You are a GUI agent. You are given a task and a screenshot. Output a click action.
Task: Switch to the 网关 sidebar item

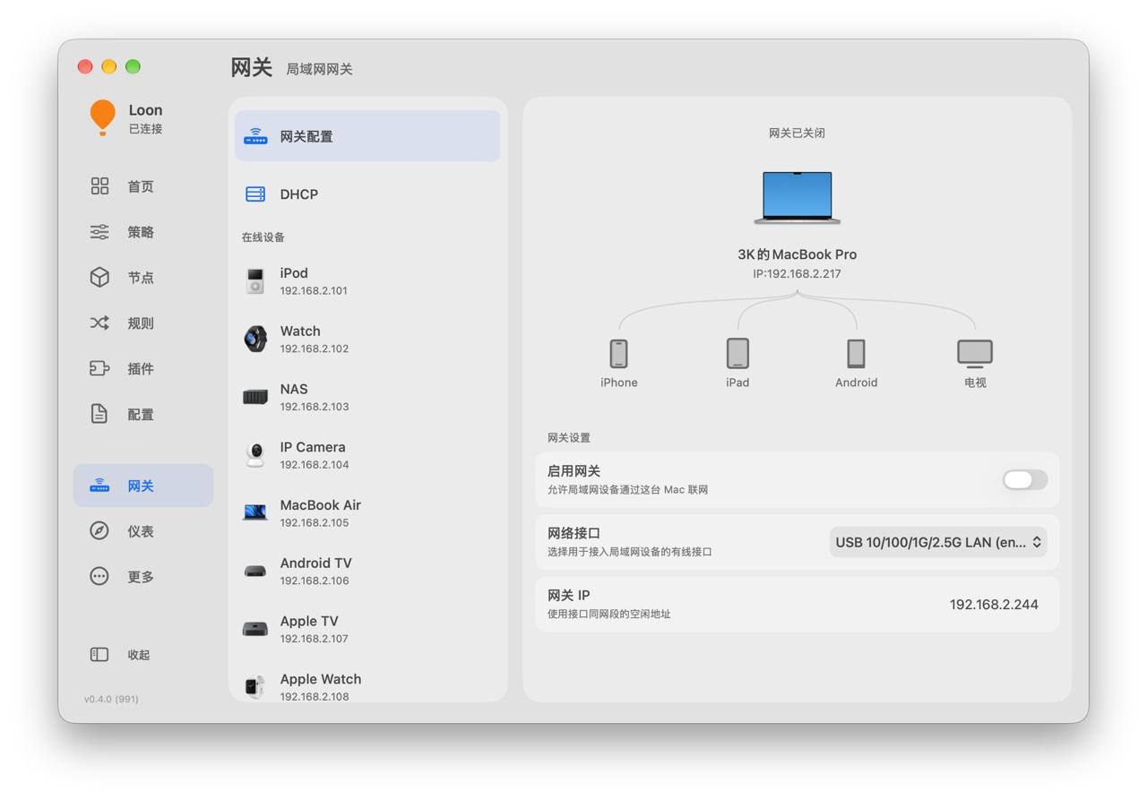[x=143, y=486]
